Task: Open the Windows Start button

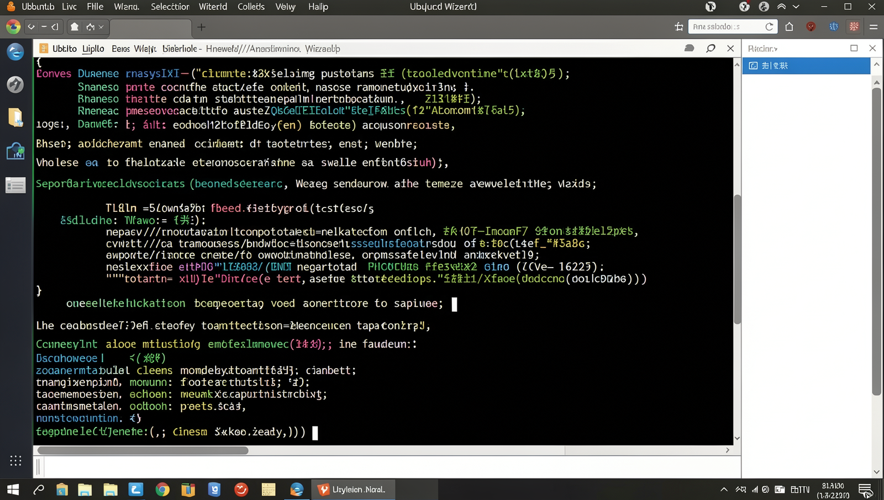Action: (x=13, y=490)
